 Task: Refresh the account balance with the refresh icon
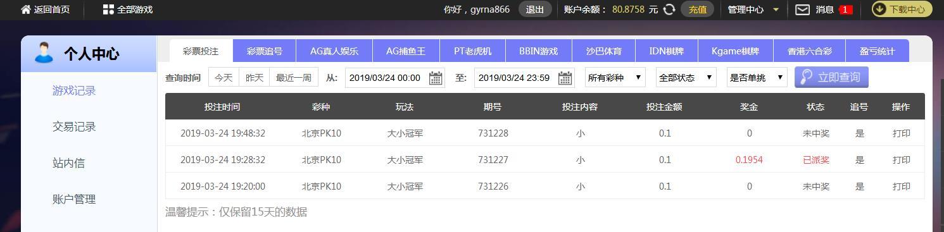pyautogui.click(x=669, y=9)
